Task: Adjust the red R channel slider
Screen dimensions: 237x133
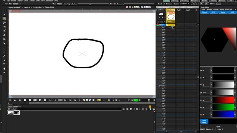Action: pyautogui.click(x=224, y=100)
